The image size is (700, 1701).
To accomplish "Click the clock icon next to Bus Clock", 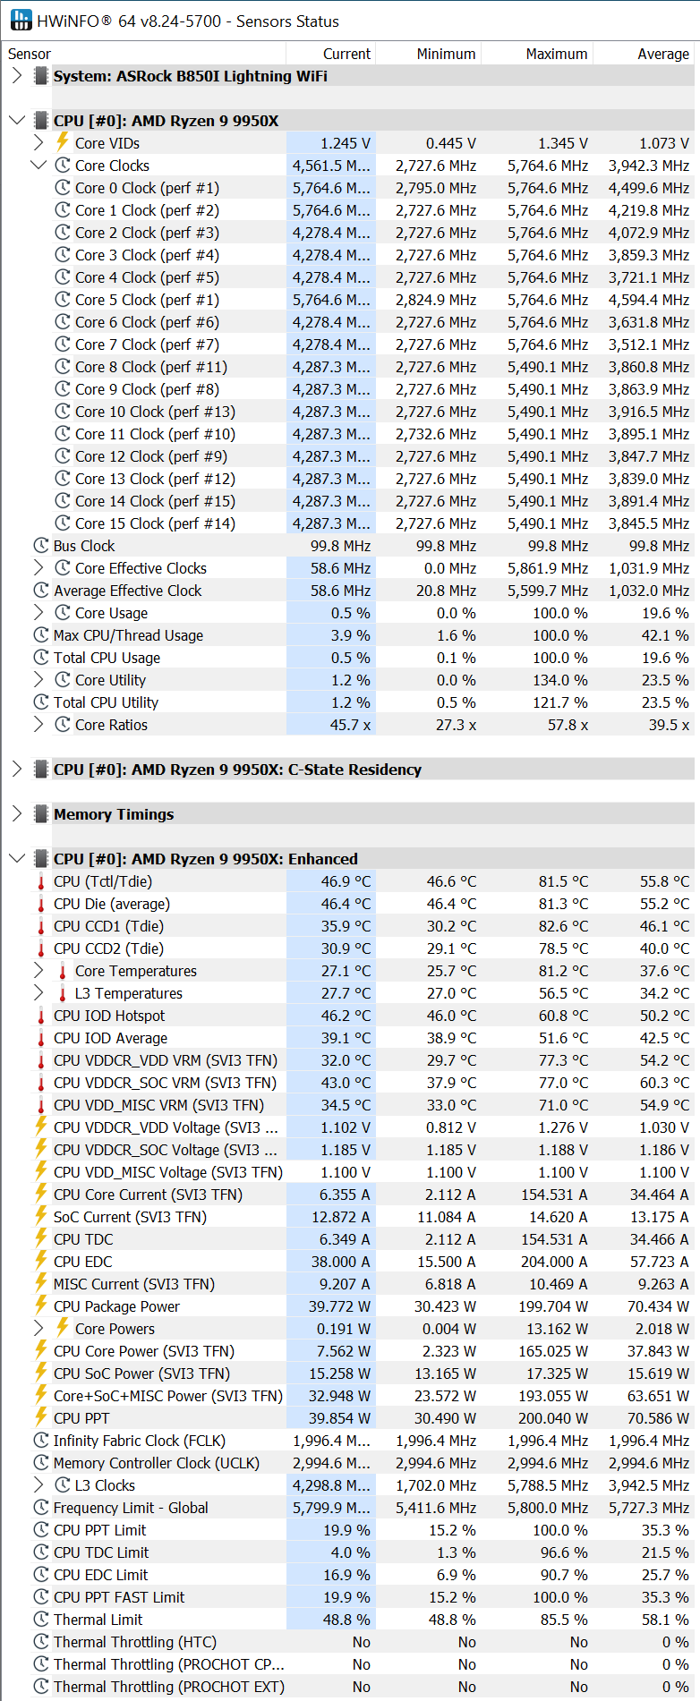I will pos(41,546).
